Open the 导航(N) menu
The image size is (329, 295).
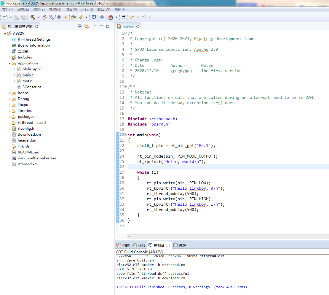coord(55,9)
